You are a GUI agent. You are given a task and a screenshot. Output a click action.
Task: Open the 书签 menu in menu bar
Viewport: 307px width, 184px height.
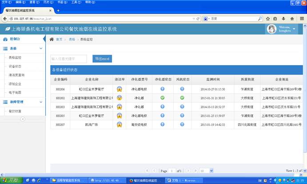[x=60, y=2]
